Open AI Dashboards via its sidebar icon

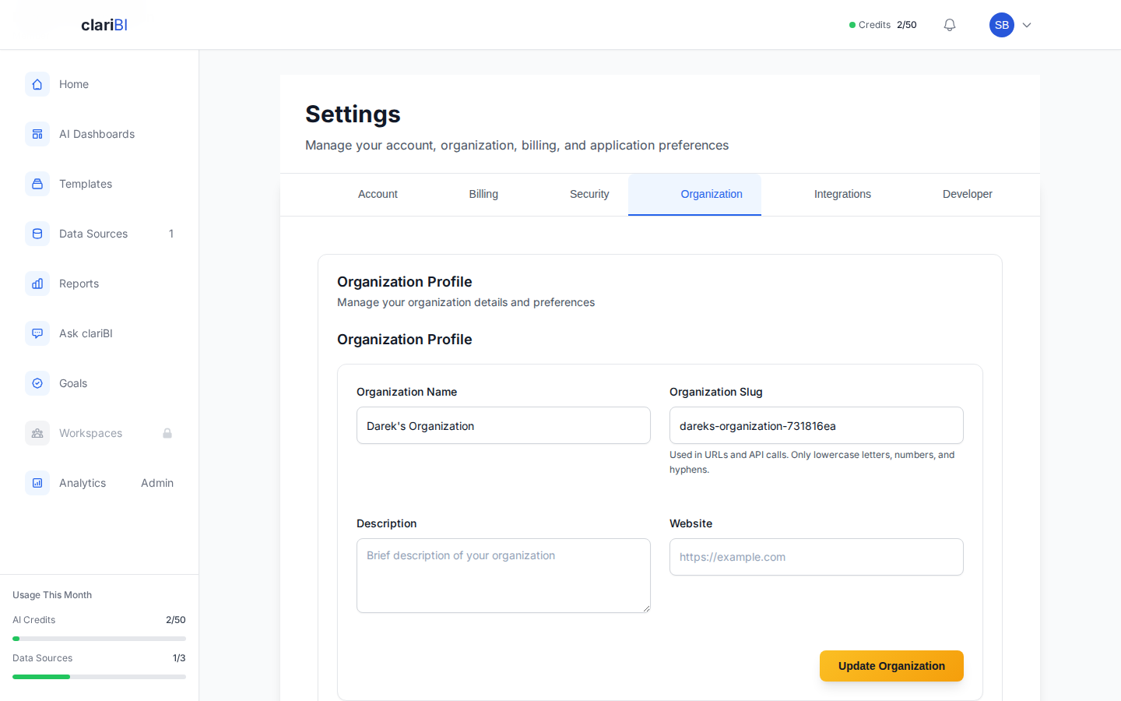click(37, 134)
